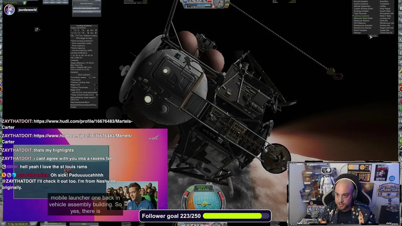Image resolution: width=402 pixels, height=226 pixels.
Task: Toggle Keep limited throttle over checkbox
Action: click(x=82, y=95)
